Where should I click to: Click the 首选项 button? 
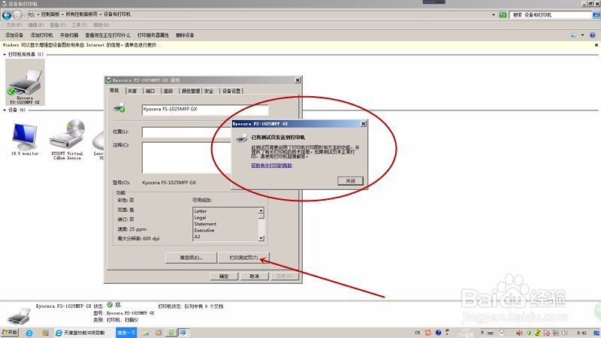192,258
